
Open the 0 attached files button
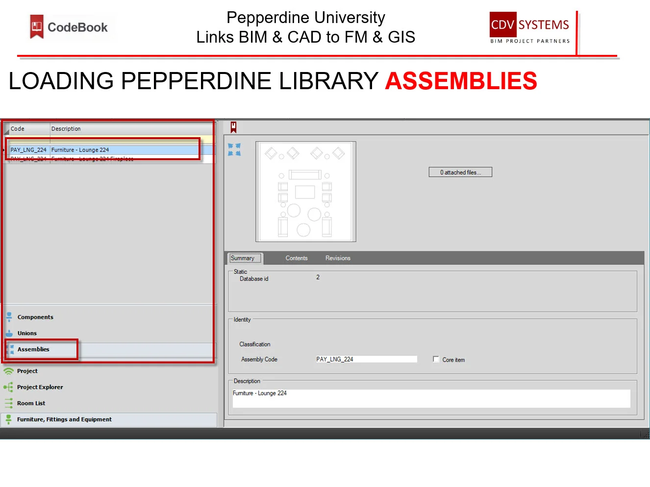tap(460, 172)
